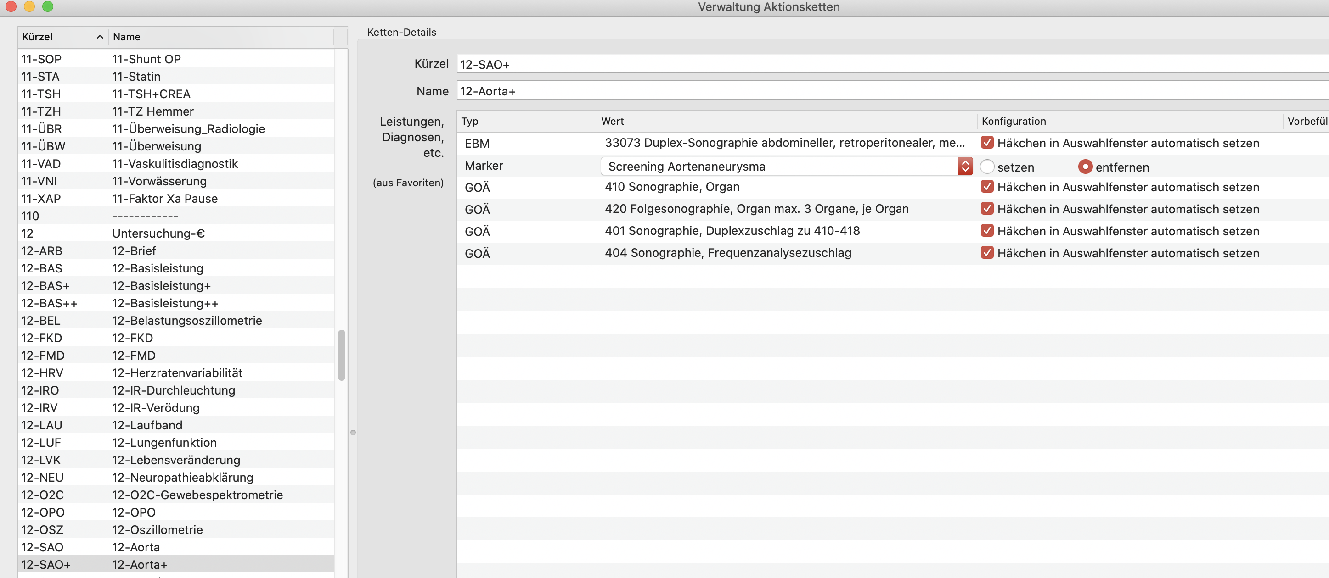The width and height of the screenshot is (1329, 578).
Task: Select row 11-ÜBW 11-Überweisung
Action: coord(176,146)
